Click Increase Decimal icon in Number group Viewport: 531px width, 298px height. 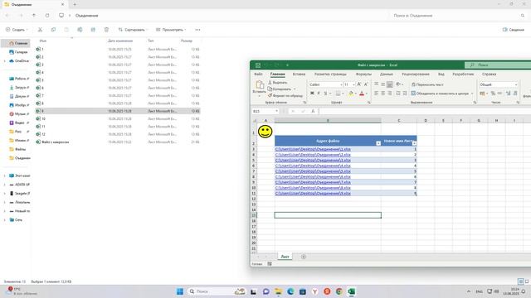pos(508,94)
